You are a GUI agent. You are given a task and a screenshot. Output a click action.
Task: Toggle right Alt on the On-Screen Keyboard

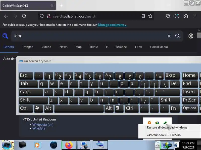tap(109, 109)
